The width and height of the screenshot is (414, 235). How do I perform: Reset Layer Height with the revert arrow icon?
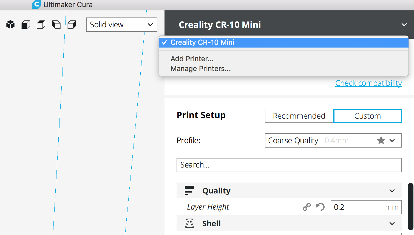(320, 207)
